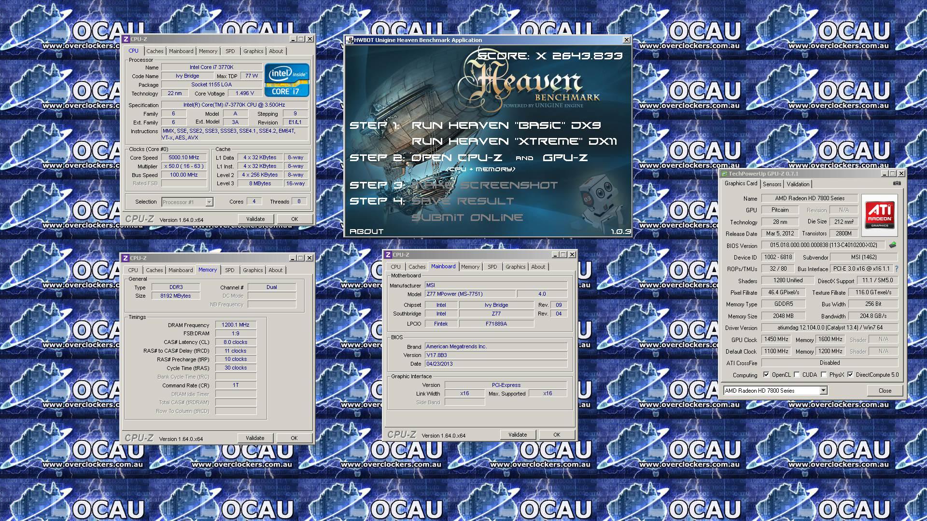Viewport: 927px width, 521px height.
Task: Click the Intel Core i7 logo badge
Action: pyautogui.click(x=287, y=80)
